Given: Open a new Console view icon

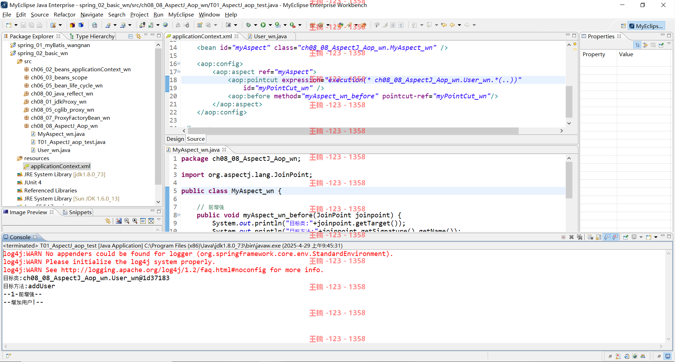Looking at the screenshot, I should coord(649,237).
